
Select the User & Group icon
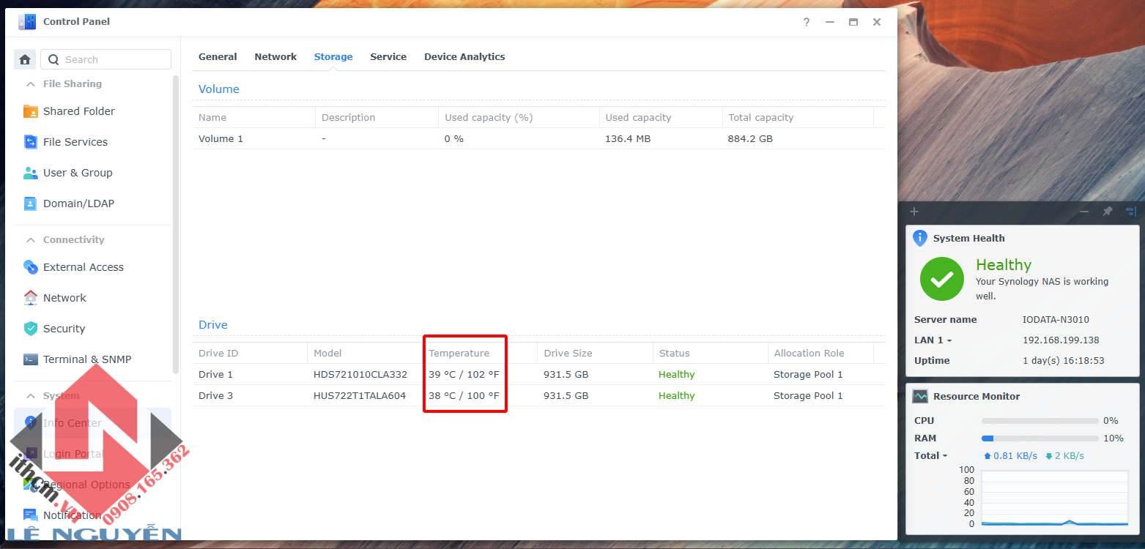click(x=31, y=173)
